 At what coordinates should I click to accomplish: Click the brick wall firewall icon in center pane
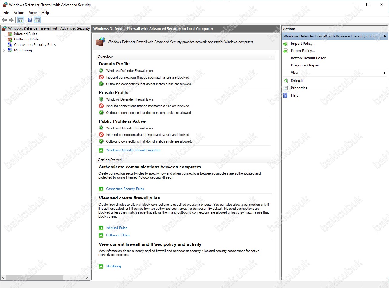(101, 42)
